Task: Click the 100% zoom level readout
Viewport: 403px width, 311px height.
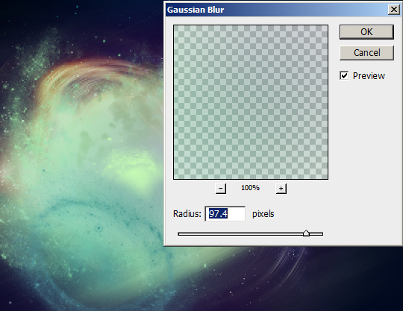Action: click(250, 188)
